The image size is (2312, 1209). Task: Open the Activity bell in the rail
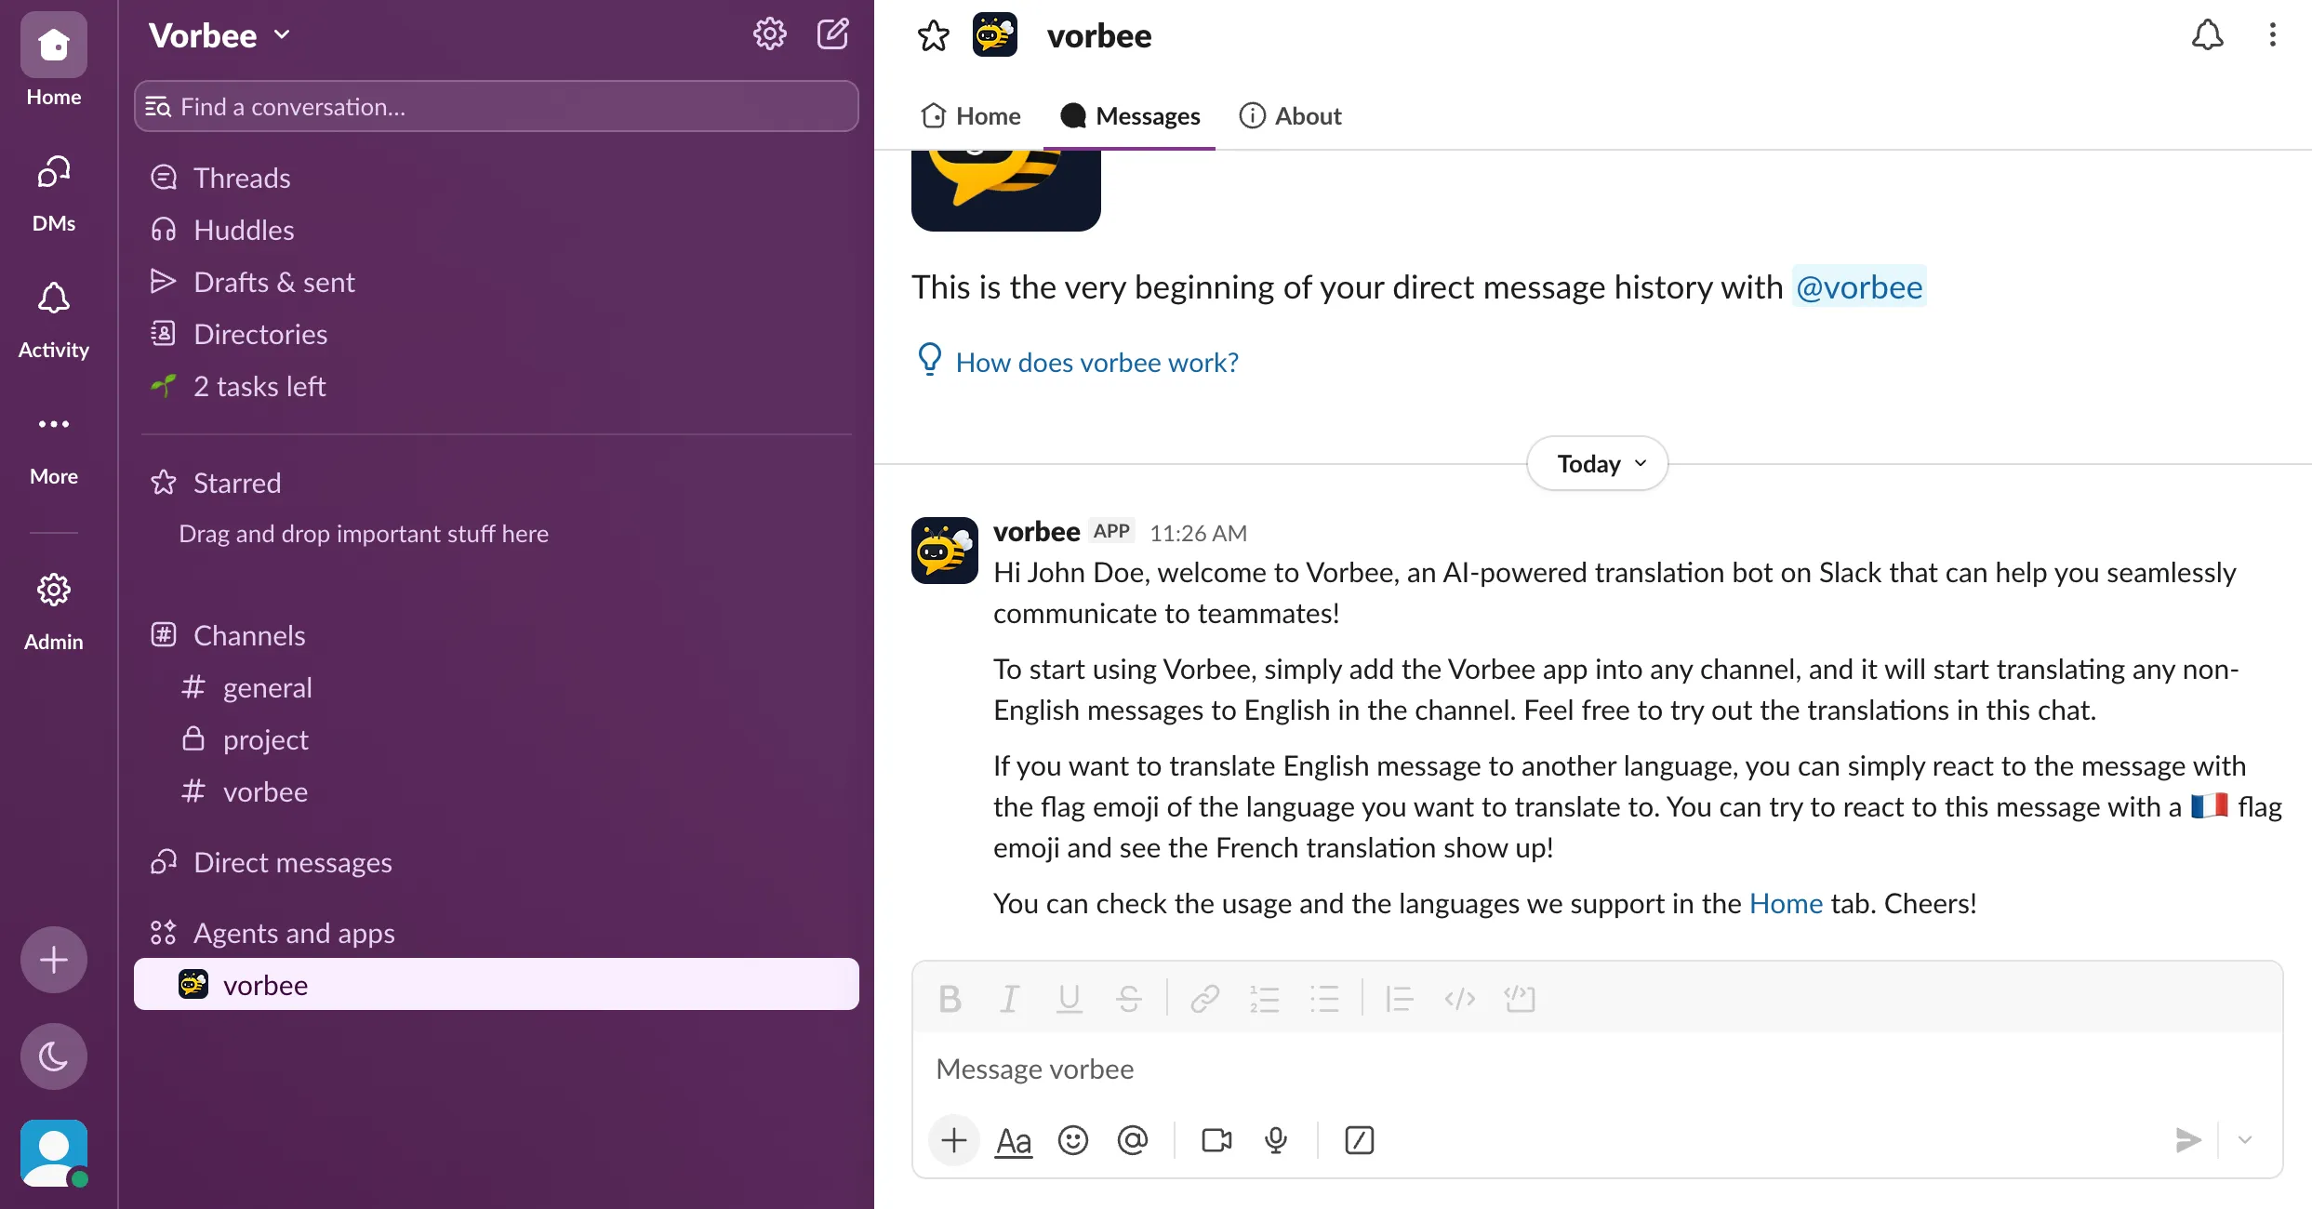53,320
